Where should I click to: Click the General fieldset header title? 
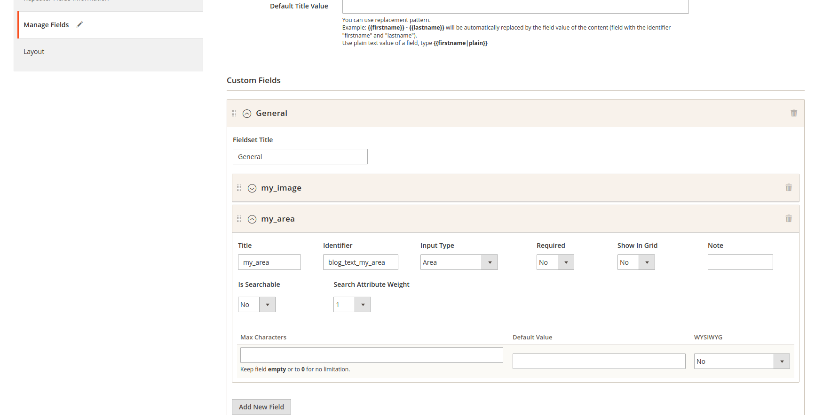point(271,113)
